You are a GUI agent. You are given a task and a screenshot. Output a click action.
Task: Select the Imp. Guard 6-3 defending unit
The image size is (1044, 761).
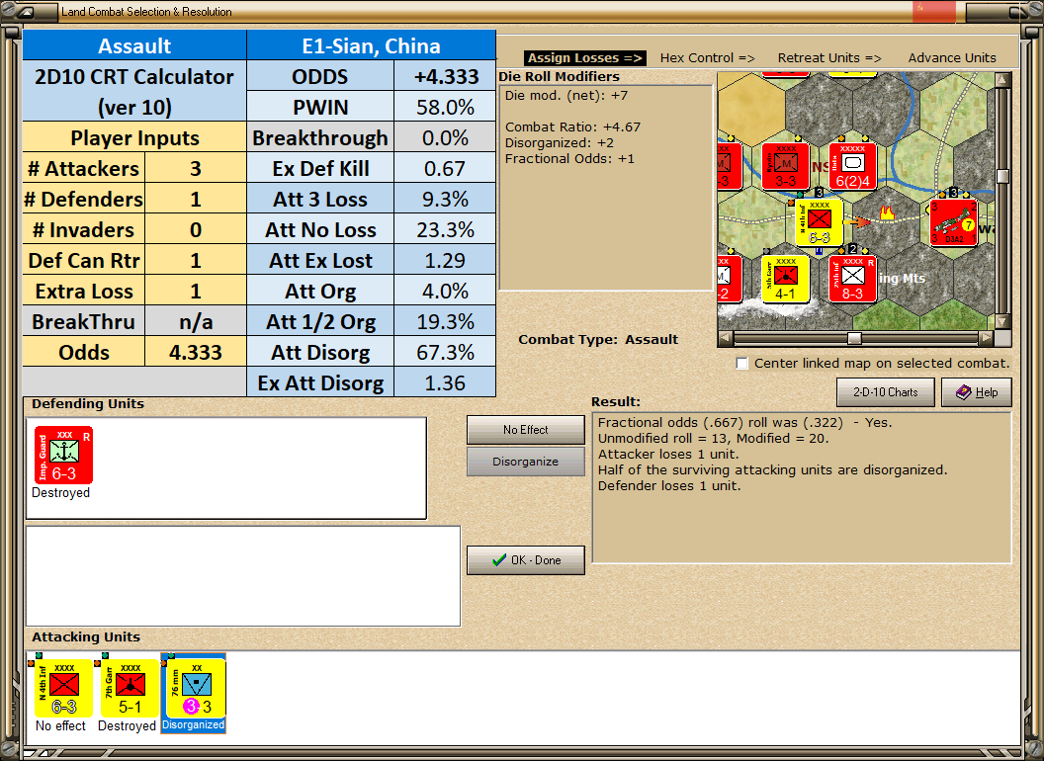pos(63,456)
